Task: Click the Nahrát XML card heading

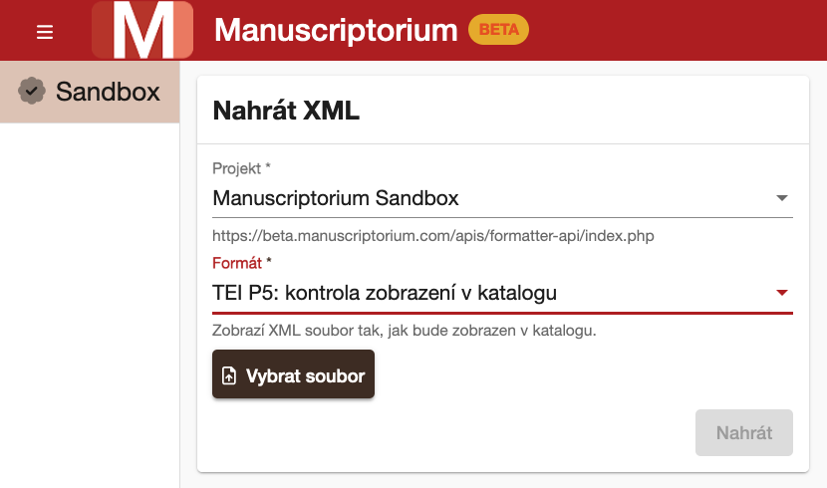Action: [x=286, y=111]
